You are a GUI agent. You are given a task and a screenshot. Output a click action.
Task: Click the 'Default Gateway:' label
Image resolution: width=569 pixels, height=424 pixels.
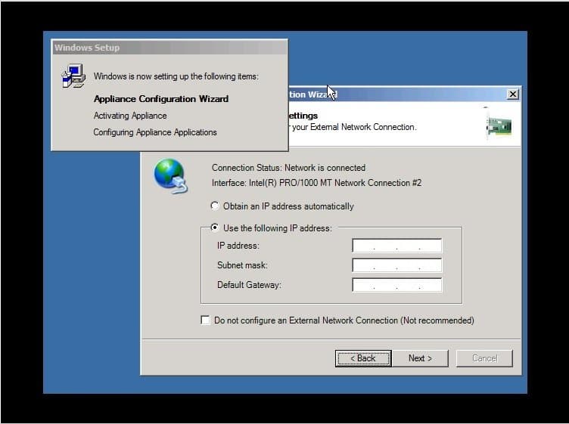(249, 285)
